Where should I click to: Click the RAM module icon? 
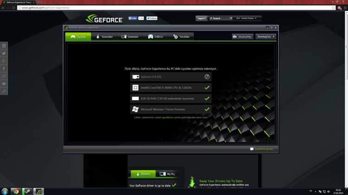coord(135,98)
